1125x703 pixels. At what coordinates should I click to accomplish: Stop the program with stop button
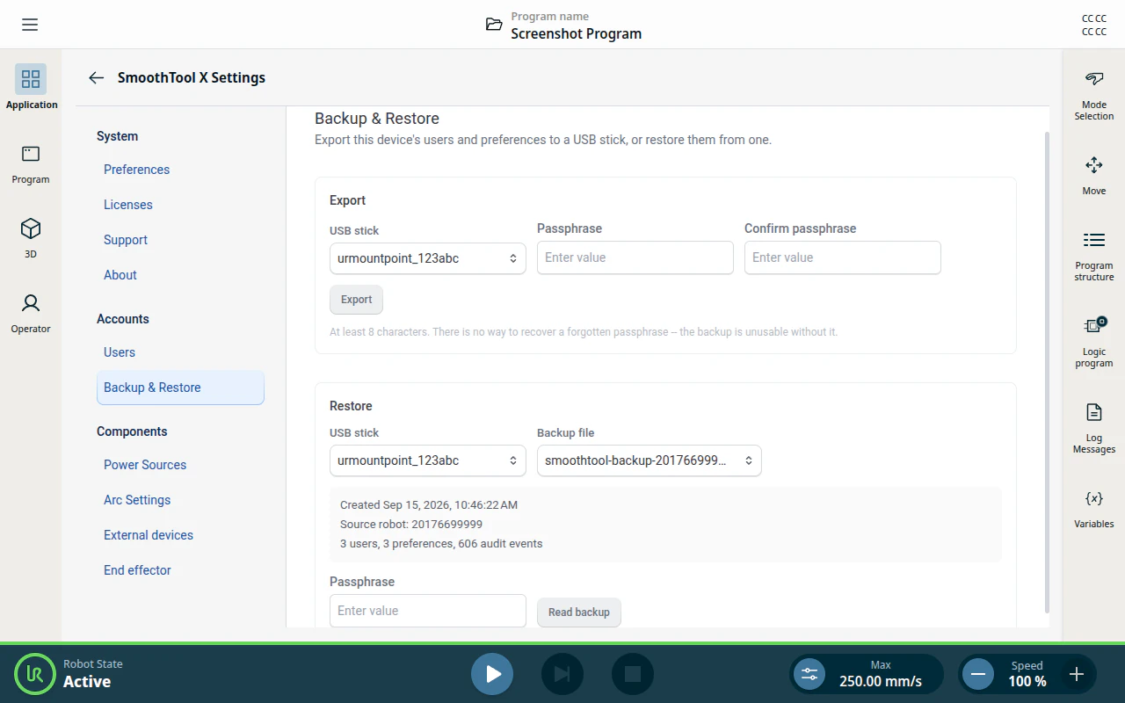633,674
